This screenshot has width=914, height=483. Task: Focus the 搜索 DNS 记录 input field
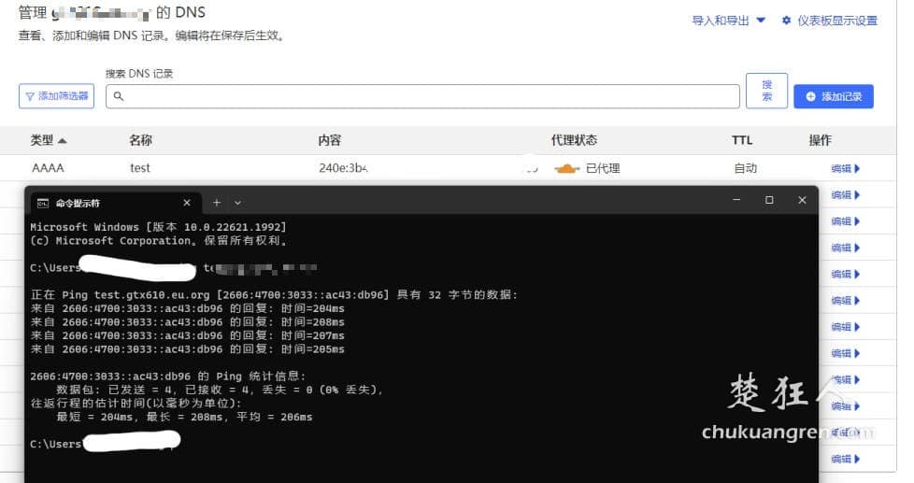422,96
